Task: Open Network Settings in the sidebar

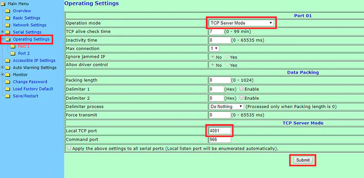Action: pos(30,25)
